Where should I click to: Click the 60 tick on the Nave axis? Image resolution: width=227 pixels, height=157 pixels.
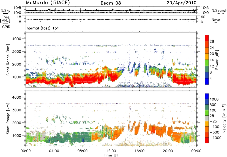click(203, 17)
